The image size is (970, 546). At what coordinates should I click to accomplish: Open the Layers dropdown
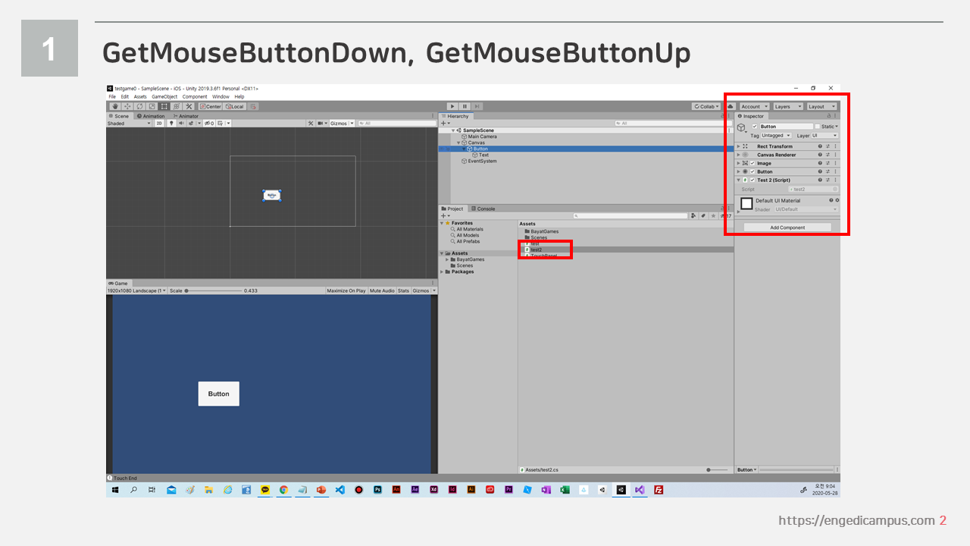tap(788, 106)
